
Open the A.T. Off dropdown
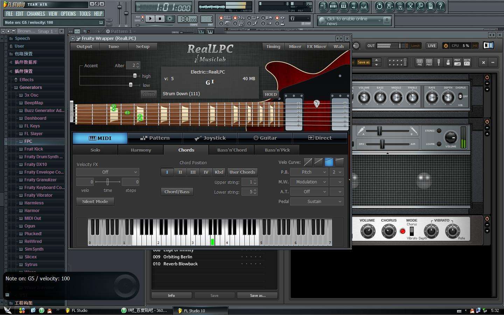(x=309, y=192)
